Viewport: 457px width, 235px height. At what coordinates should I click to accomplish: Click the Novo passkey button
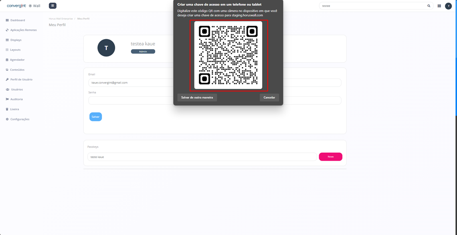(x=331, y=157)
